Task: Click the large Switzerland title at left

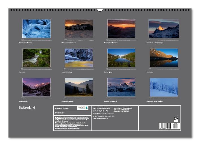Action: pos(27,108)
